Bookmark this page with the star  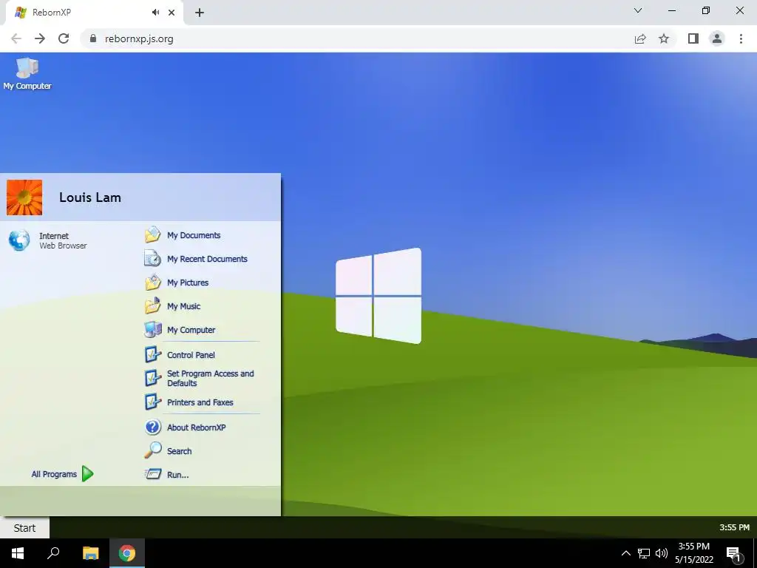click(664, 38)
